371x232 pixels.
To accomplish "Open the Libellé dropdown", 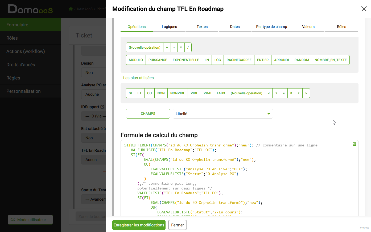I will (223, 114).
